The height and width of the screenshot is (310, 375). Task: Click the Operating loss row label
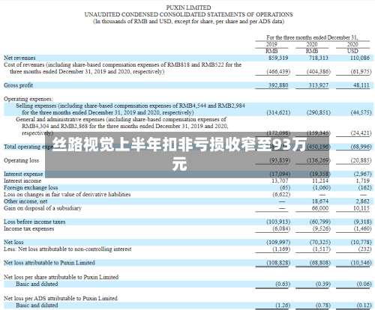21,160
